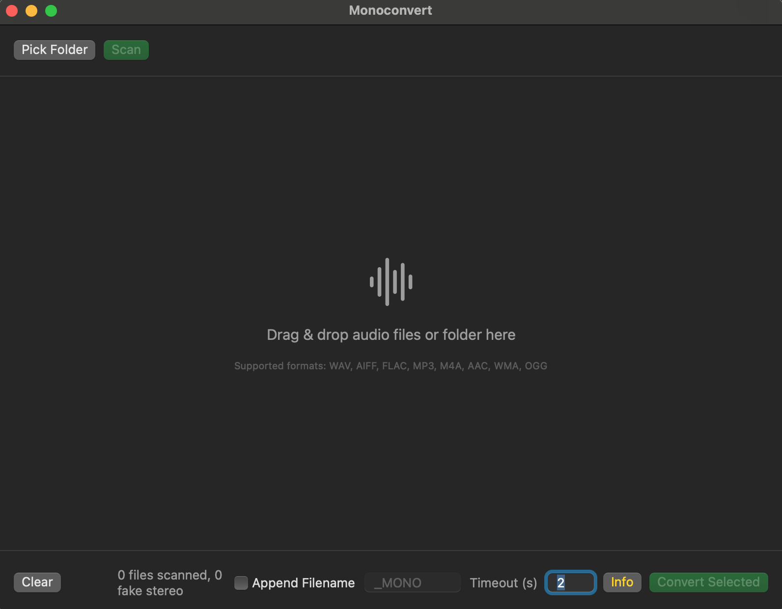Screen dimensions: 782x609
Task: Clear the file list with Clear button
Action: click(x=37, y=582)
